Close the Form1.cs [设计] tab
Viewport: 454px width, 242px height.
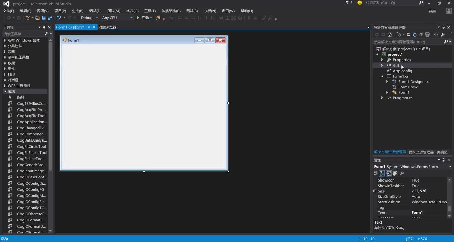[x=94, y=27]
